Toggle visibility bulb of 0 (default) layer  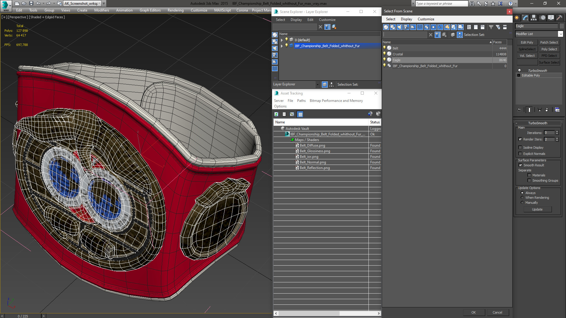point(286,40)
